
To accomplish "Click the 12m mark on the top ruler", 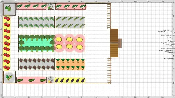I will pyautogui.click(x=162, y=1).
